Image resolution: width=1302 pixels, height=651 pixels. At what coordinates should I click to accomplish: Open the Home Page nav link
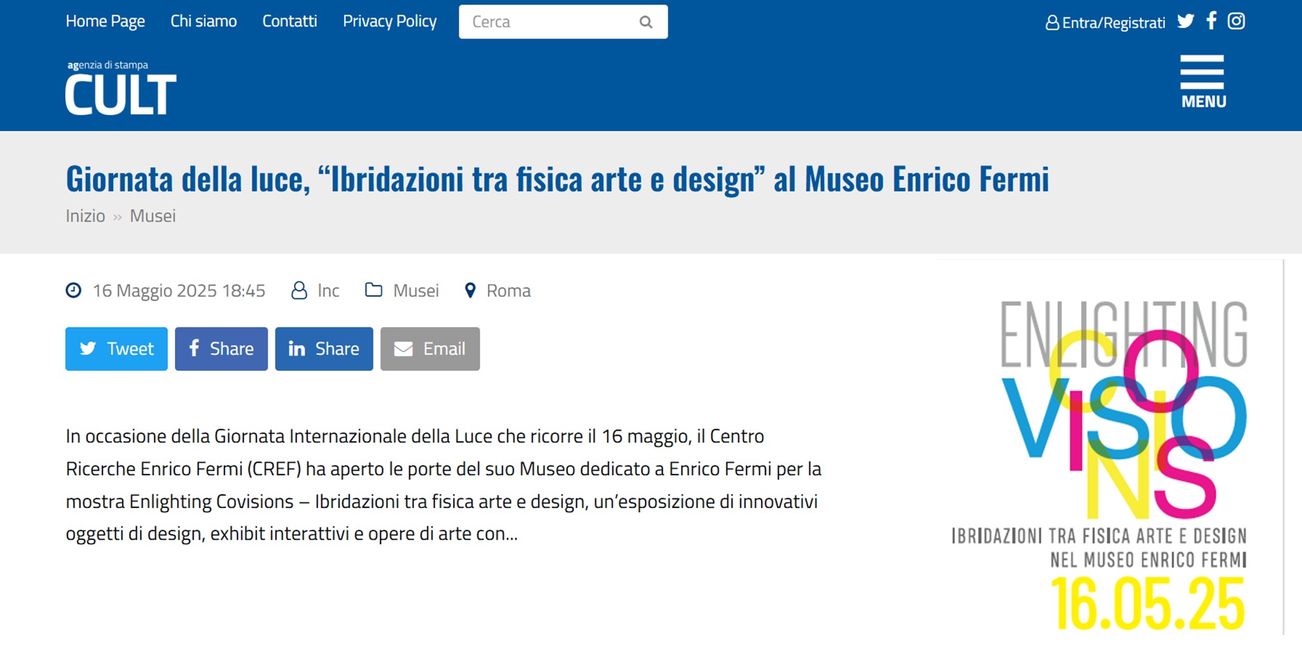105,22
